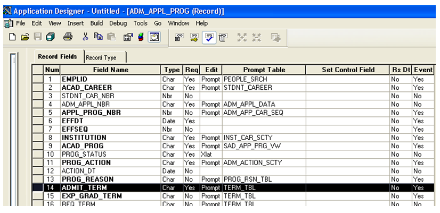
Task: Click the Open folder toolbar icon
Action: [25, 37]
